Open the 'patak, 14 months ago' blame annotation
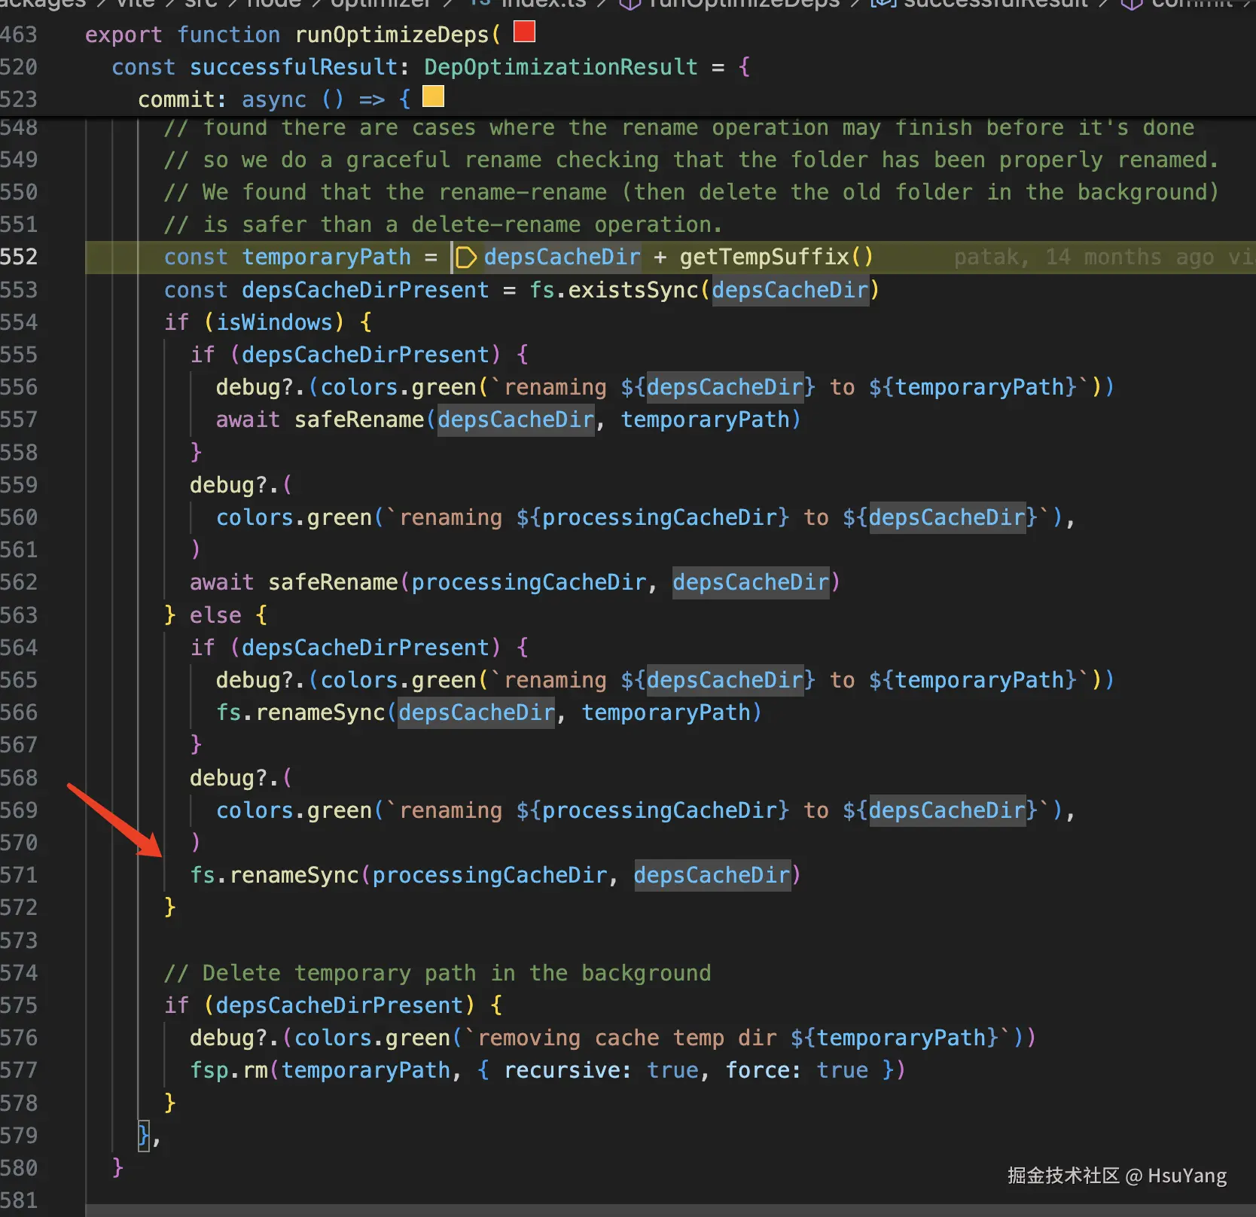 [x=1105, y=258]
